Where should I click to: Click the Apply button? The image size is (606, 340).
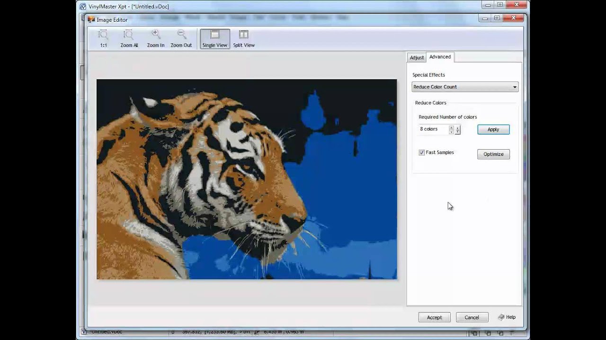pos(493,129)
